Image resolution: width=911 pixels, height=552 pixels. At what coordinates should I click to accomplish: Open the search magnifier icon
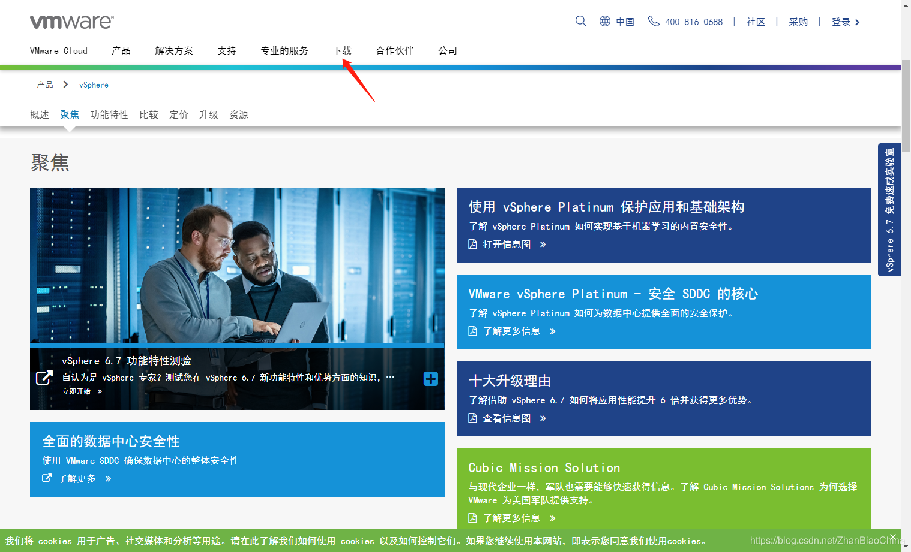[x=580, y=21]
